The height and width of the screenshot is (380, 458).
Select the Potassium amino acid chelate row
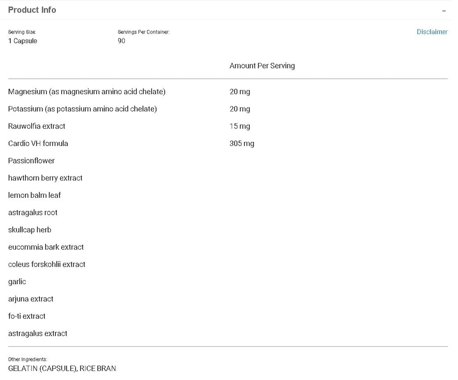point(82,109)
